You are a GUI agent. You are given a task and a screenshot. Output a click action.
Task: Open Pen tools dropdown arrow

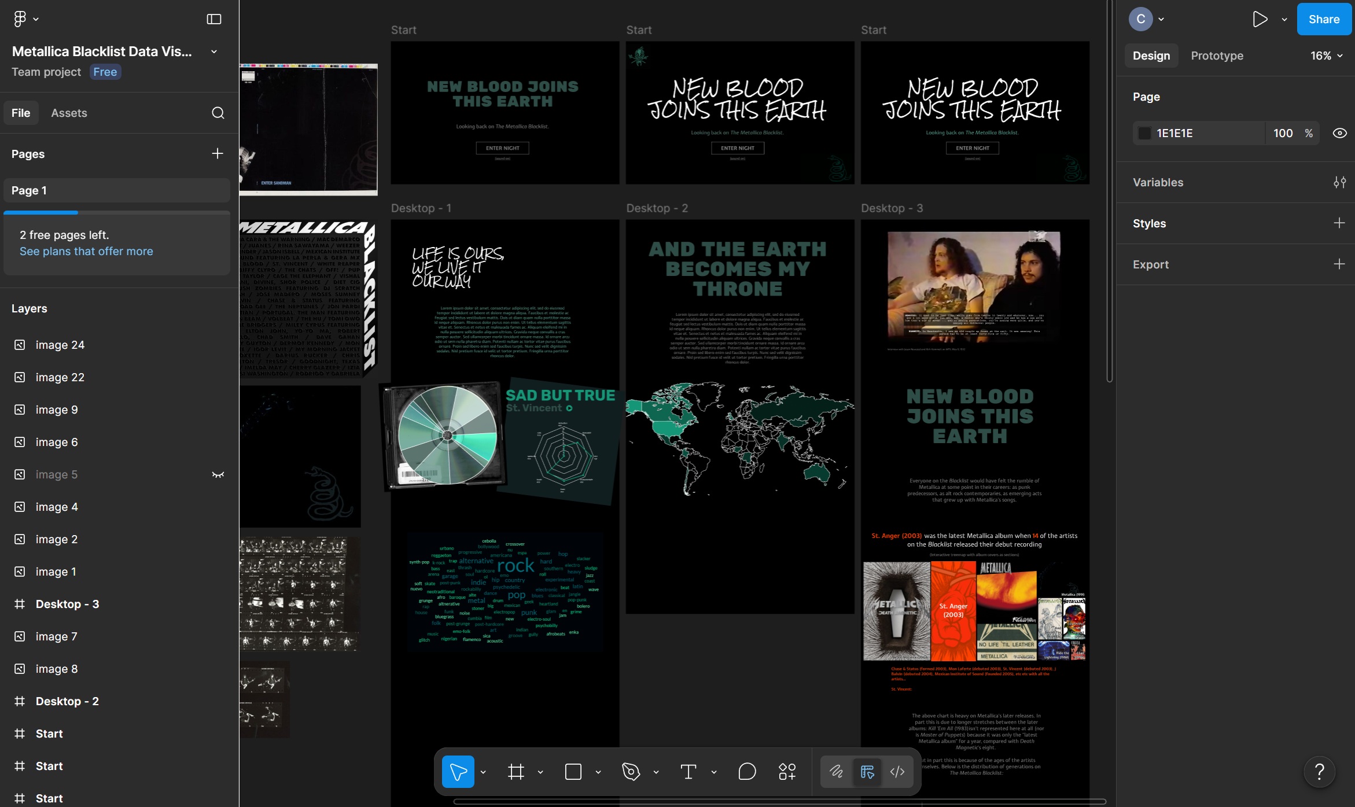(656, 772)
